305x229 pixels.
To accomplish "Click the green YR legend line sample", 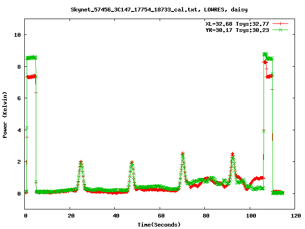I will [x=280, y=30].
